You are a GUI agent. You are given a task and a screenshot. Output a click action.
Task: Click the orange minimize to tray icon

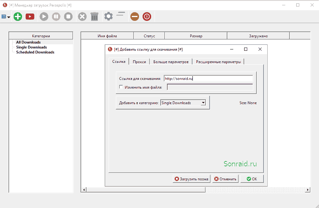pos(135,16)
